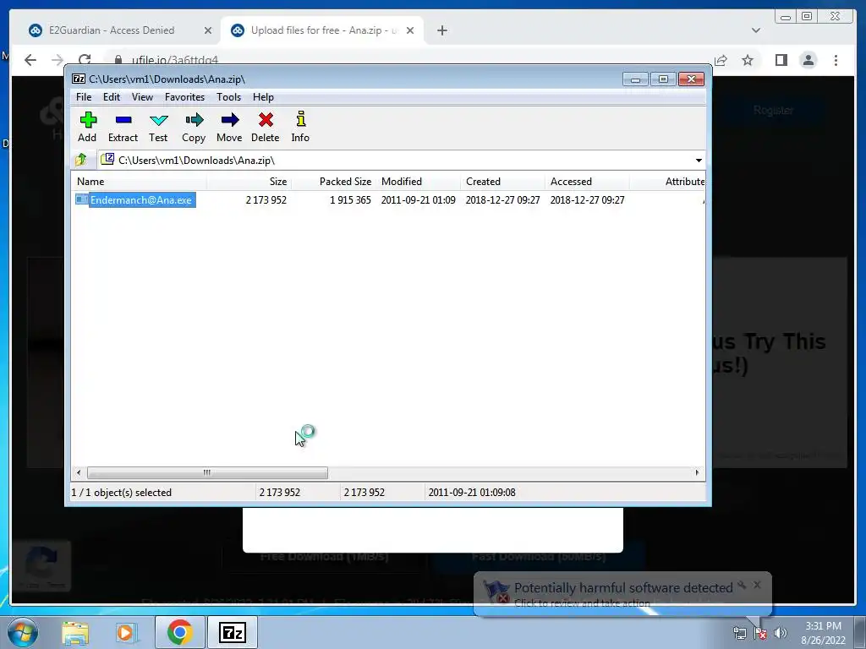The width and height of the screenshot is (866, 649).
Task: Reload the Chrome page
Action: (85, 60)
